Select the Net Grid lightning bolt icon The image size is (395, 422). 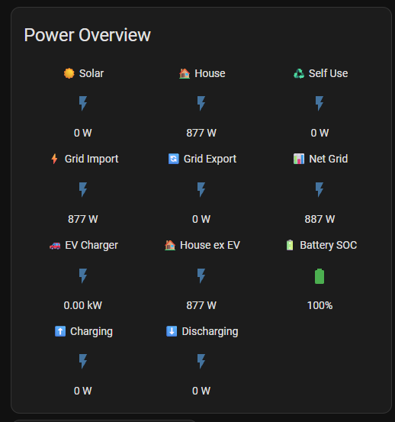pos(320,189)
